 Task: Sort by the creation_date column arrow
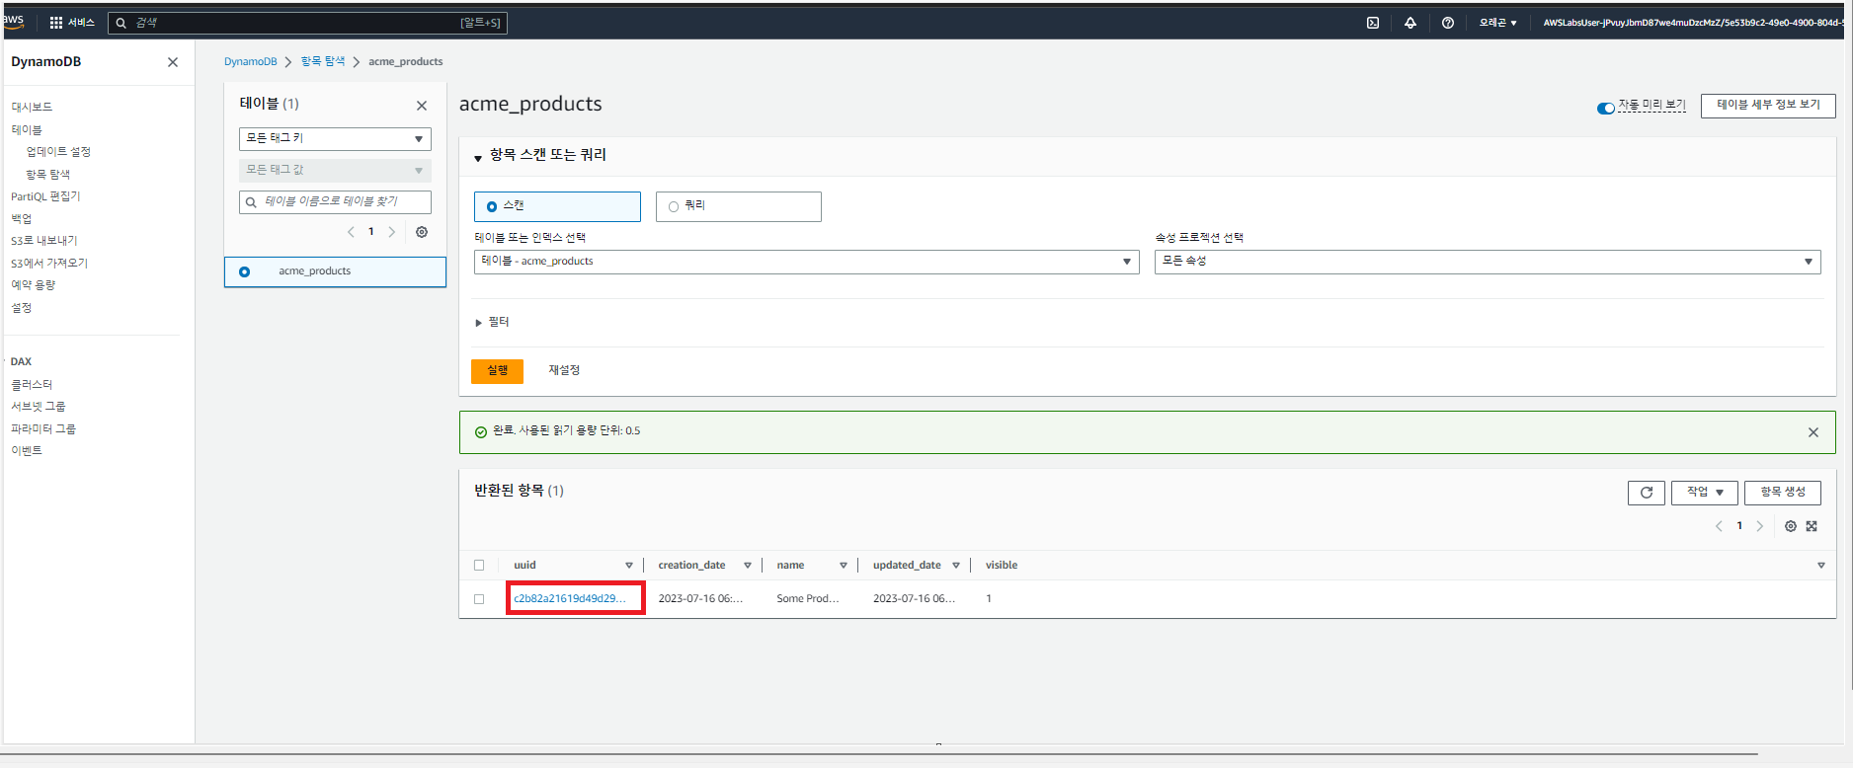748,566
